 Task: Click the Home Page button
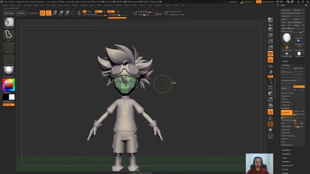pos(9,13)
